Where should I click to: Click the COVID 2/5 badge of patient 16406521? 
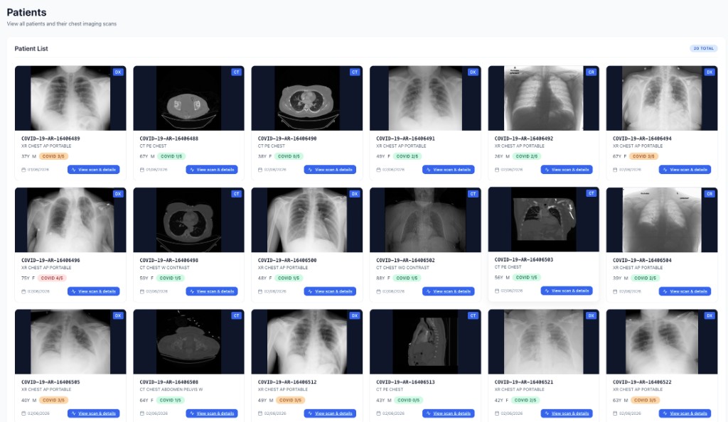point(525,400)
